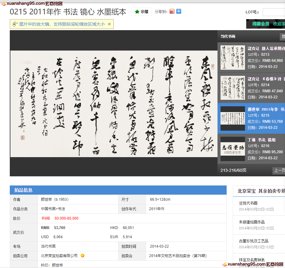Image resolution: width=285 pixels, height=268 pixels.
Task: Click the size value 66.5×128cm
Action: (x=160, y=199)
